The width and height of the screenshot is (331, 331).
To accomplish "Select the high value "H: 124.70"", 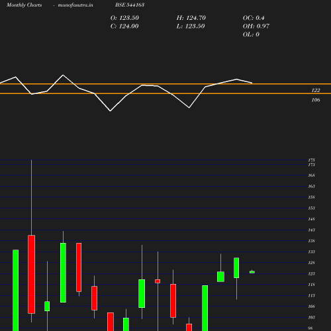I will point(191,18).
